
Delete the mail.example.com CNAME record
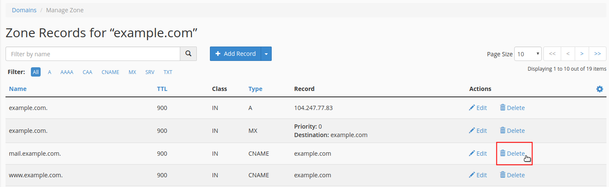[512, 154]
